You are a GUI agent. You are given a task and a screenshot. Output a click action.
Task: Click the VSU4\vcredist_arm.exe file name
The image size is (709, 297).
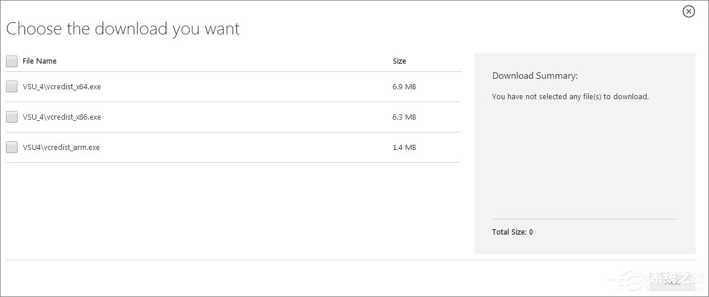coord(61,148)
